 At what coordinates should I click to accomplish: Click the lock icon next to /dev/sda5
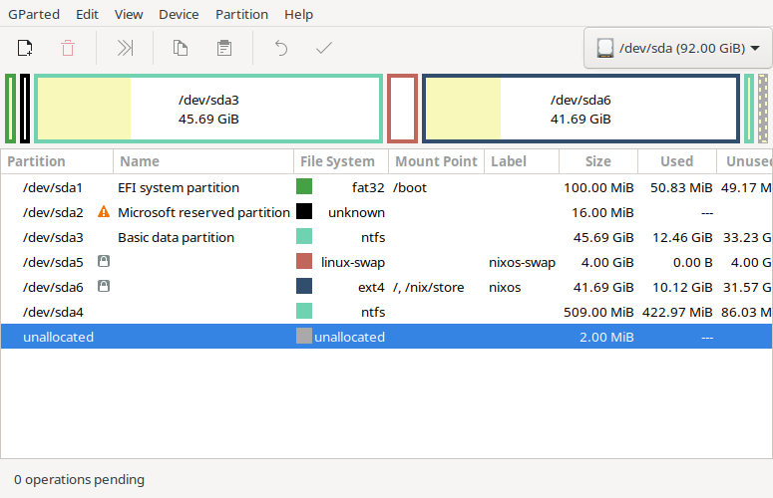tap(103, 262)
